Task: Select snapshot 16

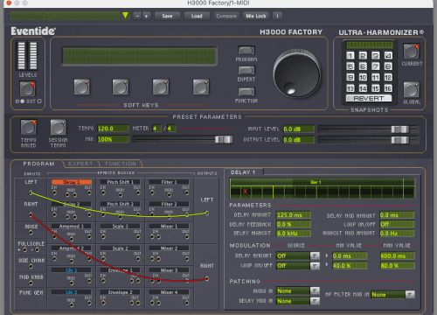Action: [x=388, y=88]
